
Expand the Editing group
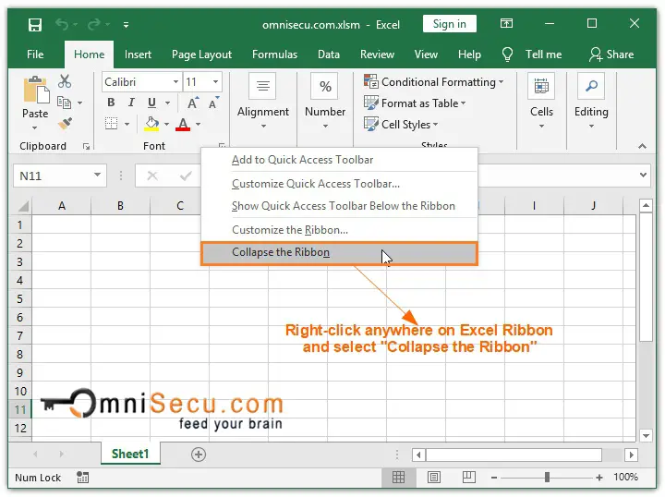tap(591, 102)
